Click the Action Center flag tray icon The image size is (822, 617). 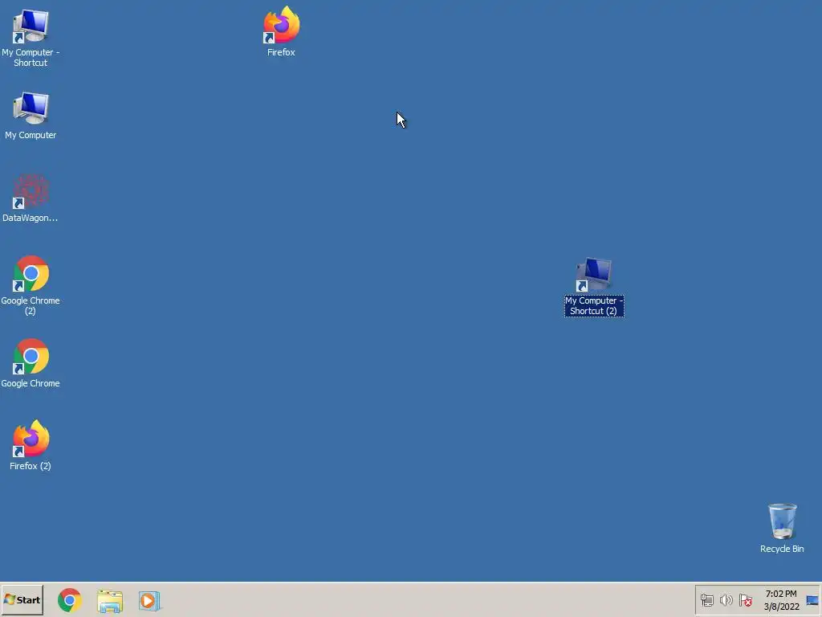pyautogui.click(x=746, y=600)
